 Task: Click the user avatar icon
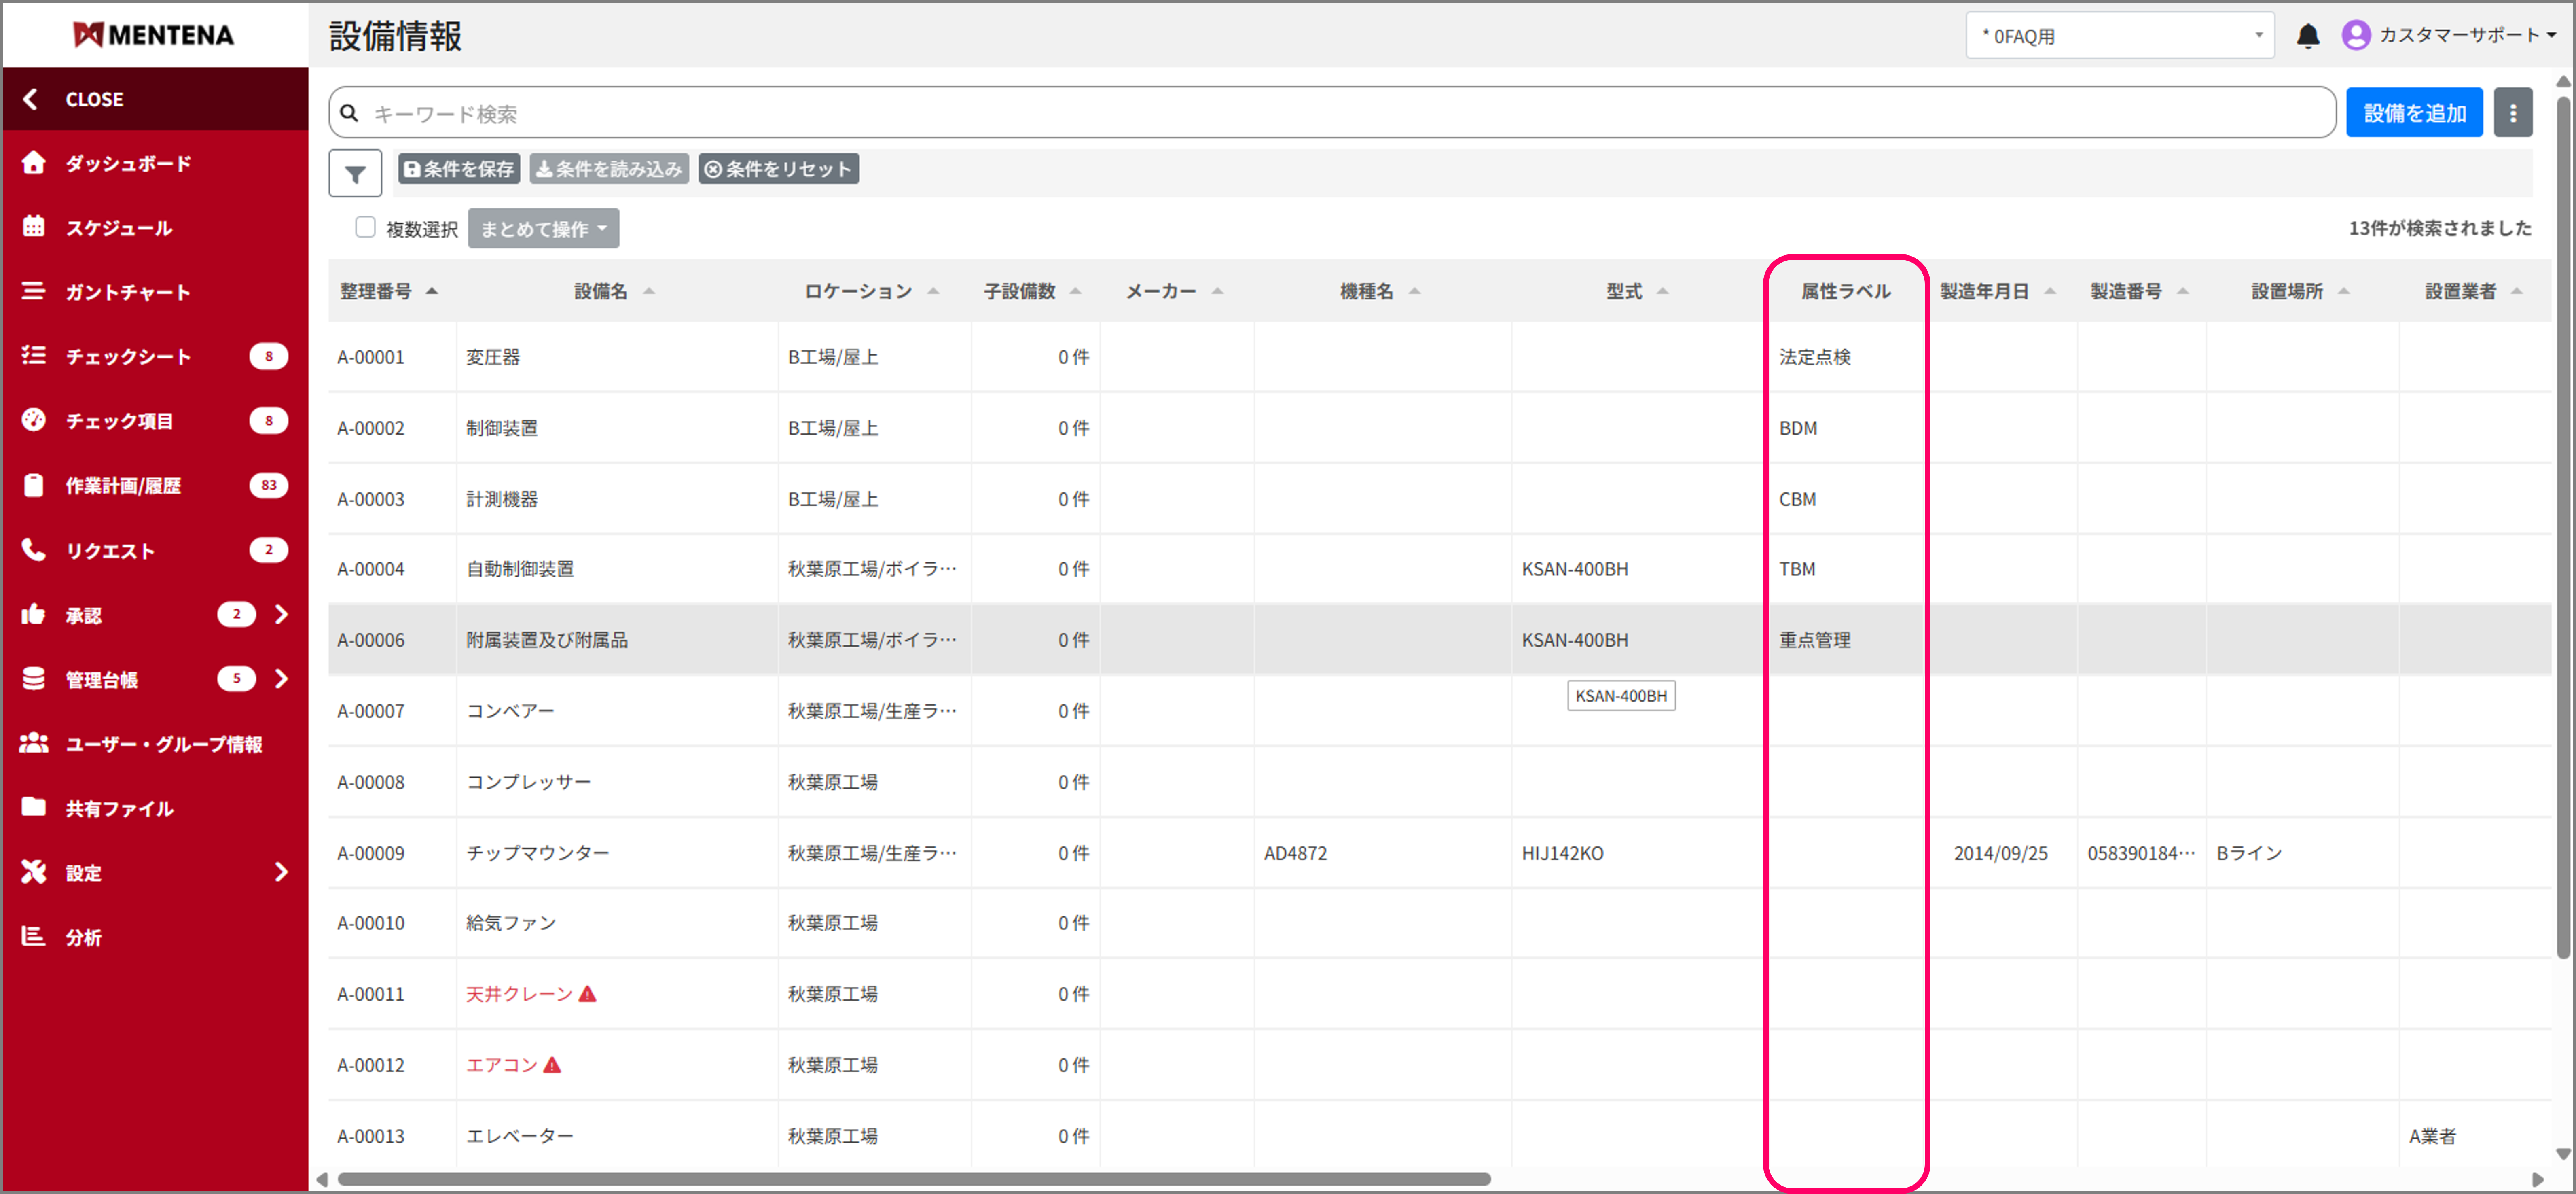[2355, 35]
